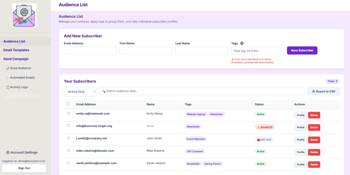Click the Total: 5 count badge
This screenshot has width=350, height=175.
coord(332,81)
